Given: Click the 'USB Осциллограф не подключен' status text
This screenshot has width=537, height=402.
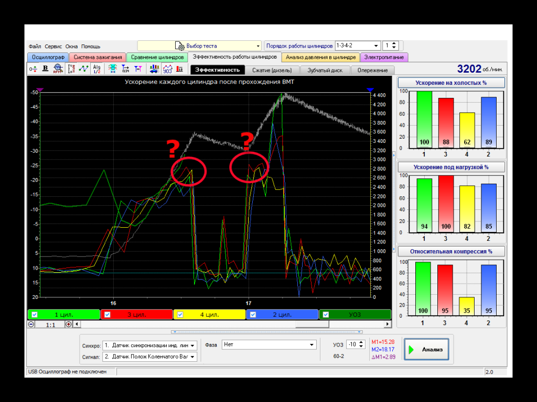Looking at the screenshot, I should [68, 372].
